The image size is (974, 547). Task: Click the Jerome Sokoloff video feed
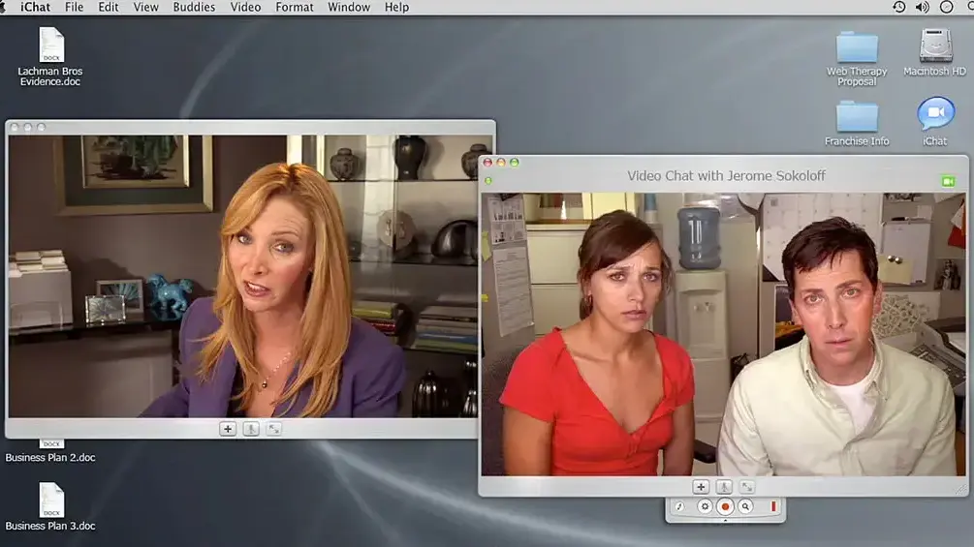click(x=723, y=334)
